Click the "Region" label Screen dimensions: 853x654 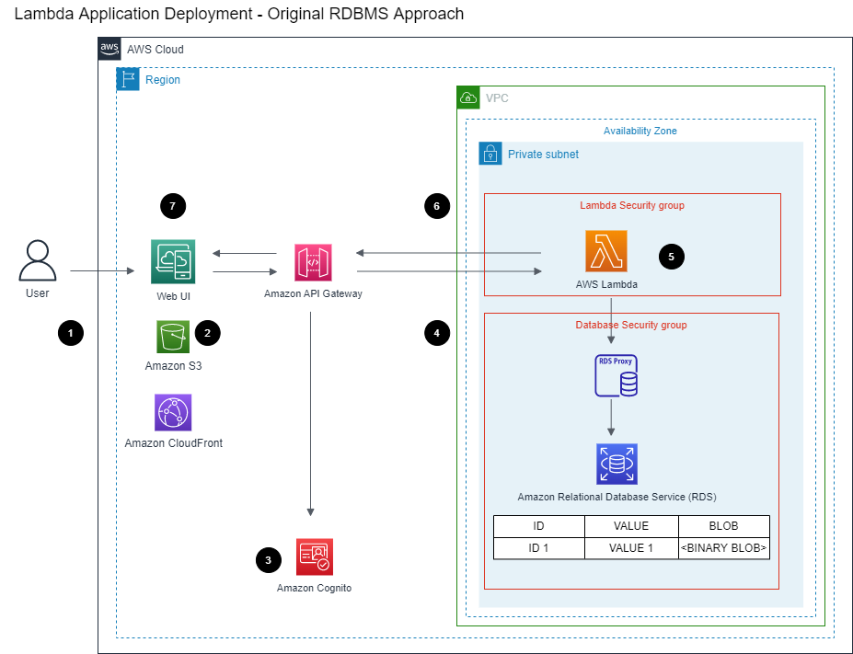(x=163, y=80)
